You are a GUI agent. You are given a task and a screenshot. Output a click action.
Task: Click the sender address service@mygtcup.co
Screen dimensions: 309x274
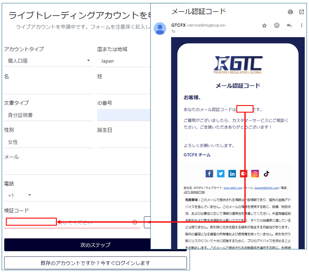[x=206, y=25]
